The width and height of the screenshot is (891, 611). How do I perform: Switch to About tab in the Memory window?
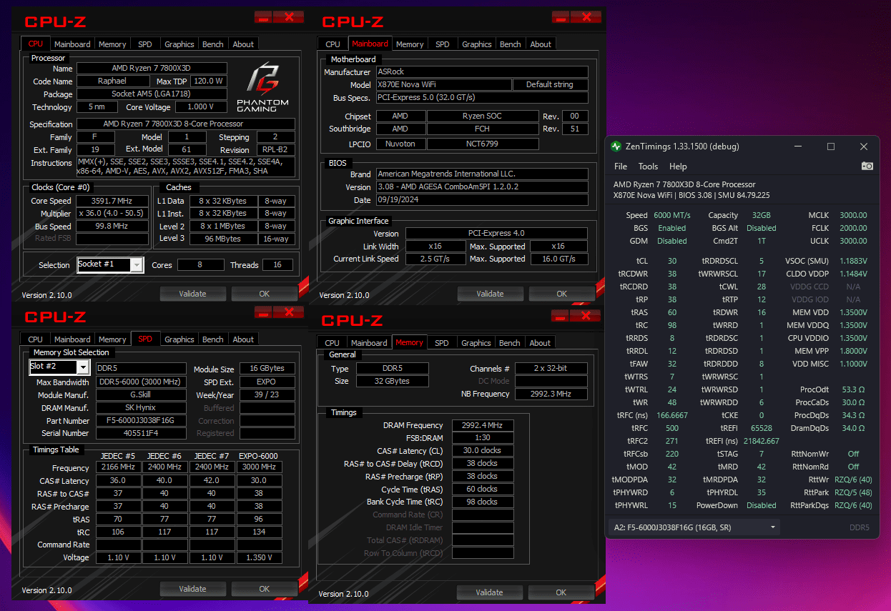click(540, 343)
